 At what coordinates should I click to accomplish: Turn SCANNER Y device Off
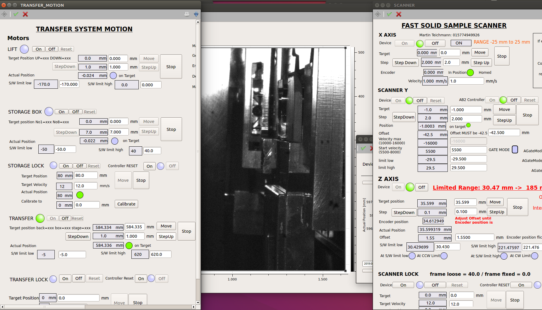point(420,101)
